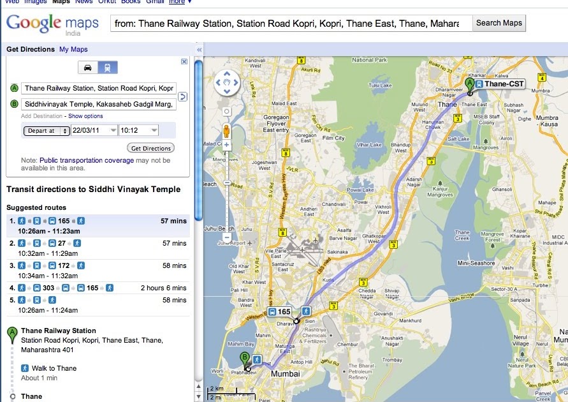This screenshot has width=568, height=402.
Task: Click the green B marker near Prabhadevi
Action: click(x=245, y=361)
